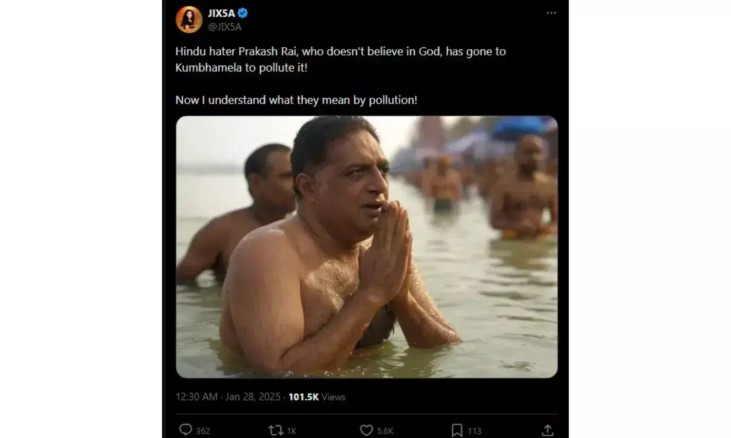Click the share upload arrow icon
731x438 pixels.
click(547, 430)
